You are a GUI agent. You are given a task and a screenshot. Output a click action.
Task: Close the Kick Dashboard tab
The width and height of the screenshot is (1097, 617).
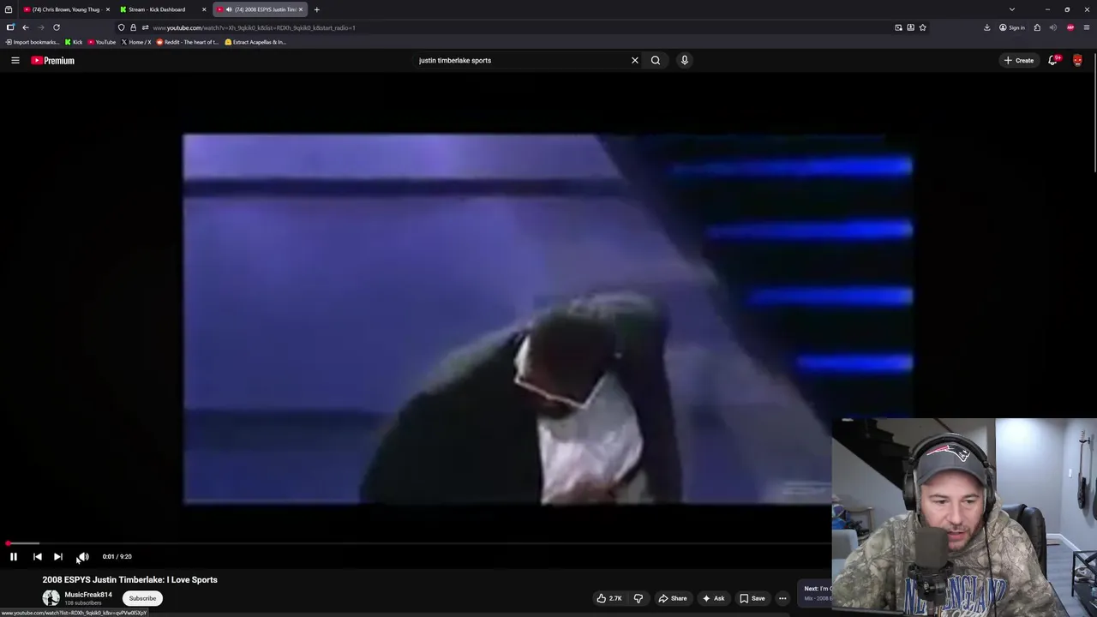(204, 9)
